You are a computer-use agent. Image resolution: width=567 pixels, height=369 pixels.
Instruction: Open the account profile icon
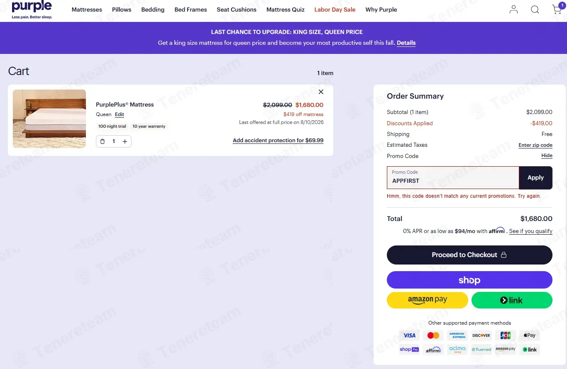(x=513, y=10)
